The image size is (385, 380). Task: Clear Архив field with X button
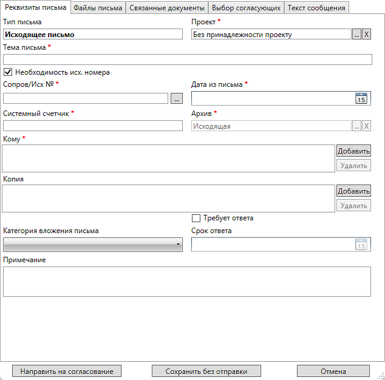tap(366, 126)
